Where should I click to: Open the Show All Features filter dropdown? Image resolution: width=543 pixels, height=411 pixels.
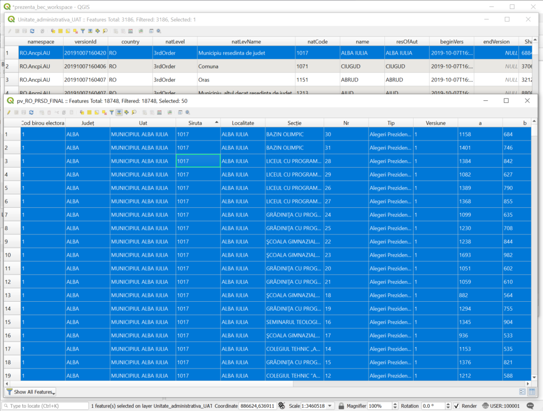pos(30,392)
